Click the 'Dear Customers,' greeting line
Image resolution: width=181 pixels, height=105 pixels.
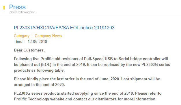[29, 50]
